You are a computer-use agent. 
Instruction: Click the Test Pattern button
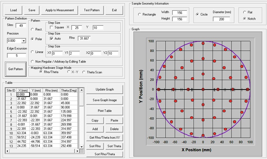click(92, 10)
